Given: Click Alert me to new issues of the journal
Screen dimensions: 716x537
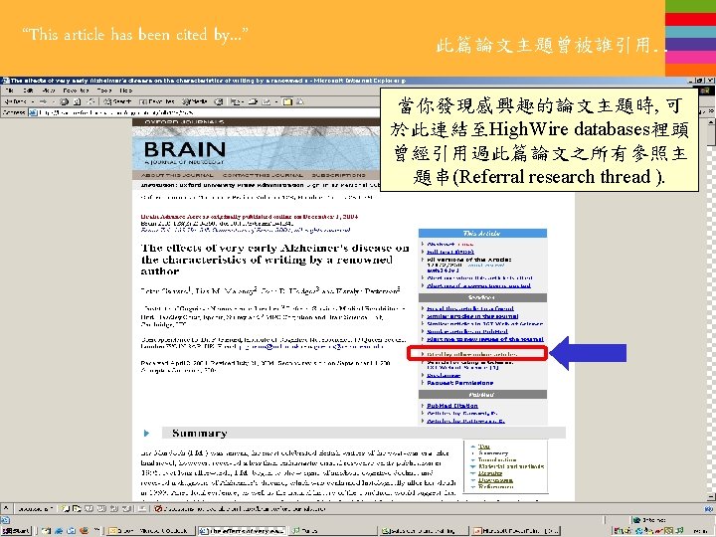Looking at the screenshot, I should (485, 339).
